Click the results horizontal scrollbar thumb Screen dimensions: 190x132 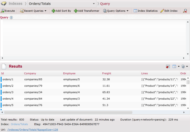click(x=68, y=112)
